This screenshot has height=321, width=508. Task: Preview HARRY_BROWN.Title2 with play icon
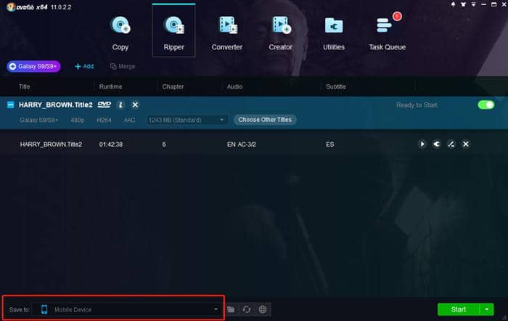tap(422, 144)
